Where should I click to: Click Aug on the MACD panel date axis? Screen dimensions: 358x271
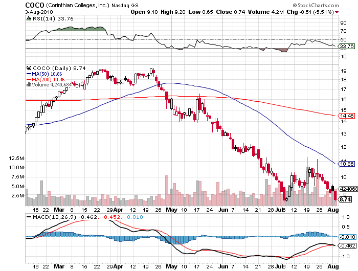click(x=333, y=266)
